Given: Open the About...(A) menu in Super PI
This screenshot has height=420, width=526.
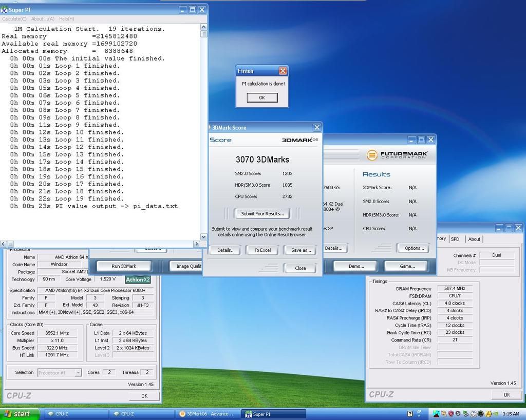Looking at the screenshot, I should coord(43,19).
